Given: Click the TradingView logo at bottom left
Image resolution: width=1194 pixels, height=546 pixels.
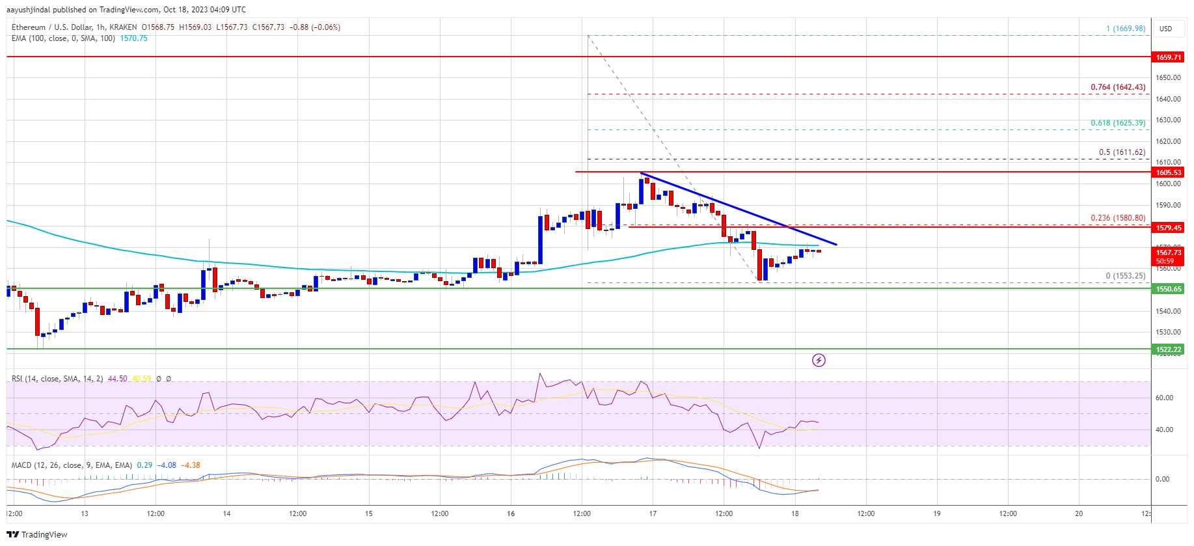Looking at the screenshot, I should (37, 534).
